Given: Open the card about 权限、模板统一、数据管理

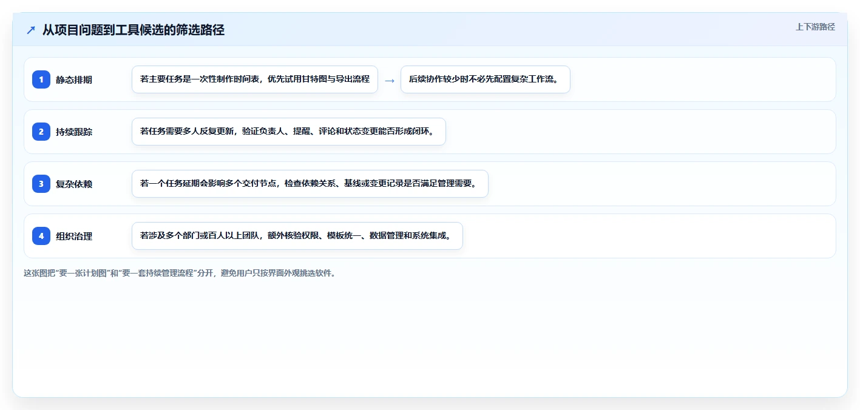Looking at the screenshot, I should pyautogui.click(x=297, y=236).
